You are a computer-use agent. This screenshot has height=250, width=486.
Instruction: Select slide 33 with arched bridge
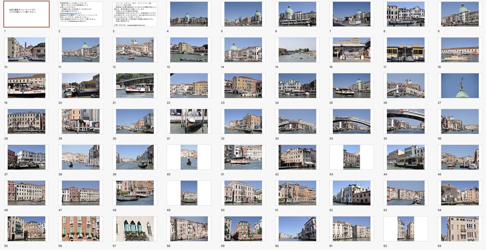pos(297,121)
